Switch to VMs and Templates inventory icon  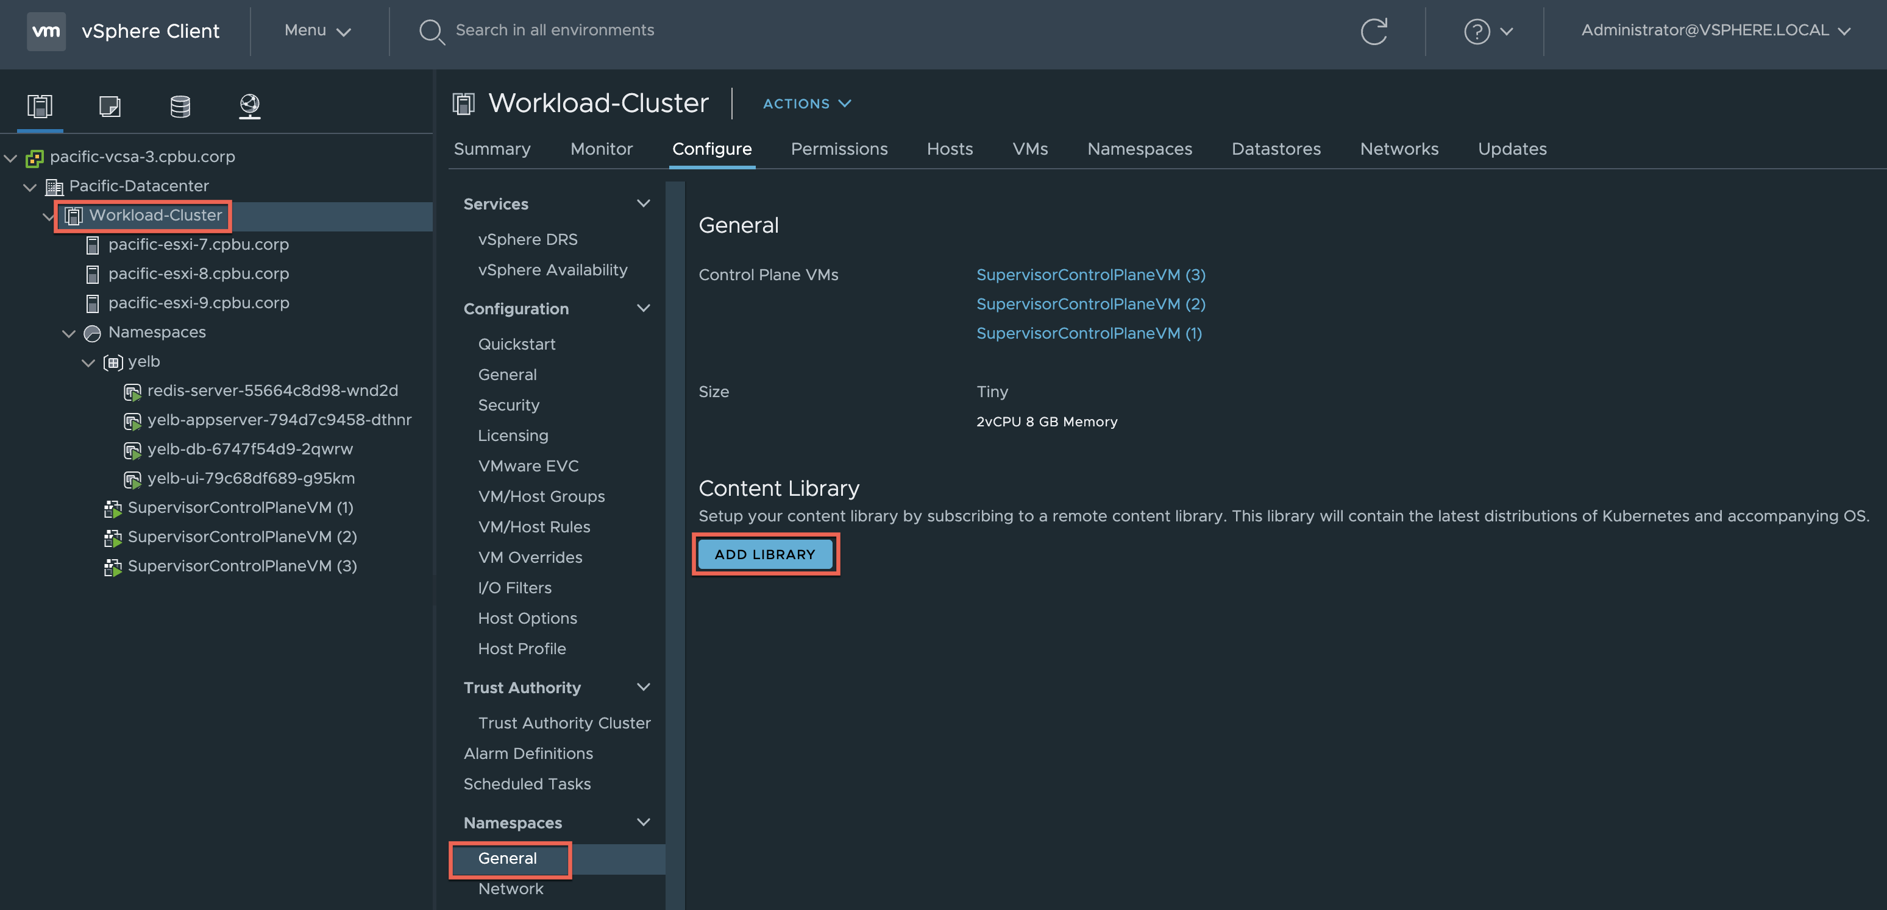(109, 105)
